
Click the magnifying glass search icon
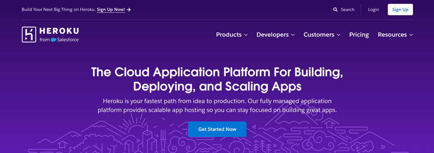tap(335, 10)
